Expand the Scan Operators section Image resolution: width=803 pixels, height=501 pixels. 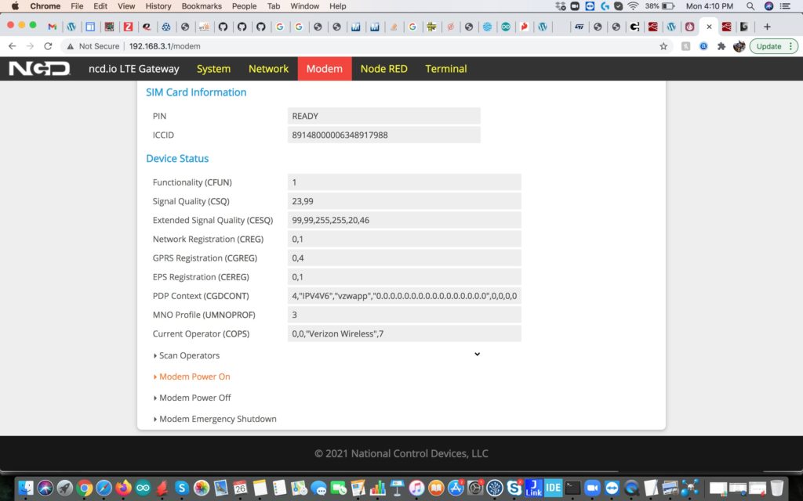click(188, 355)
